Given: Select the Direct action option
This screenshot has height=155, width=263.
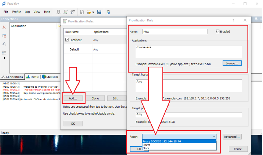Looking at the screenshot, I should [x=179, y=145].
